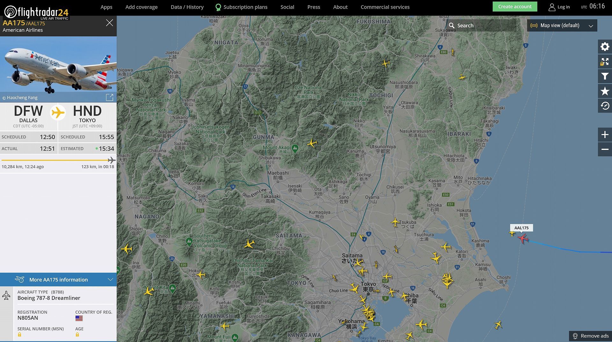Viewport: 612px width, 342px height.
Task: Open the Apps menu
Action: (x=106, y=7)
